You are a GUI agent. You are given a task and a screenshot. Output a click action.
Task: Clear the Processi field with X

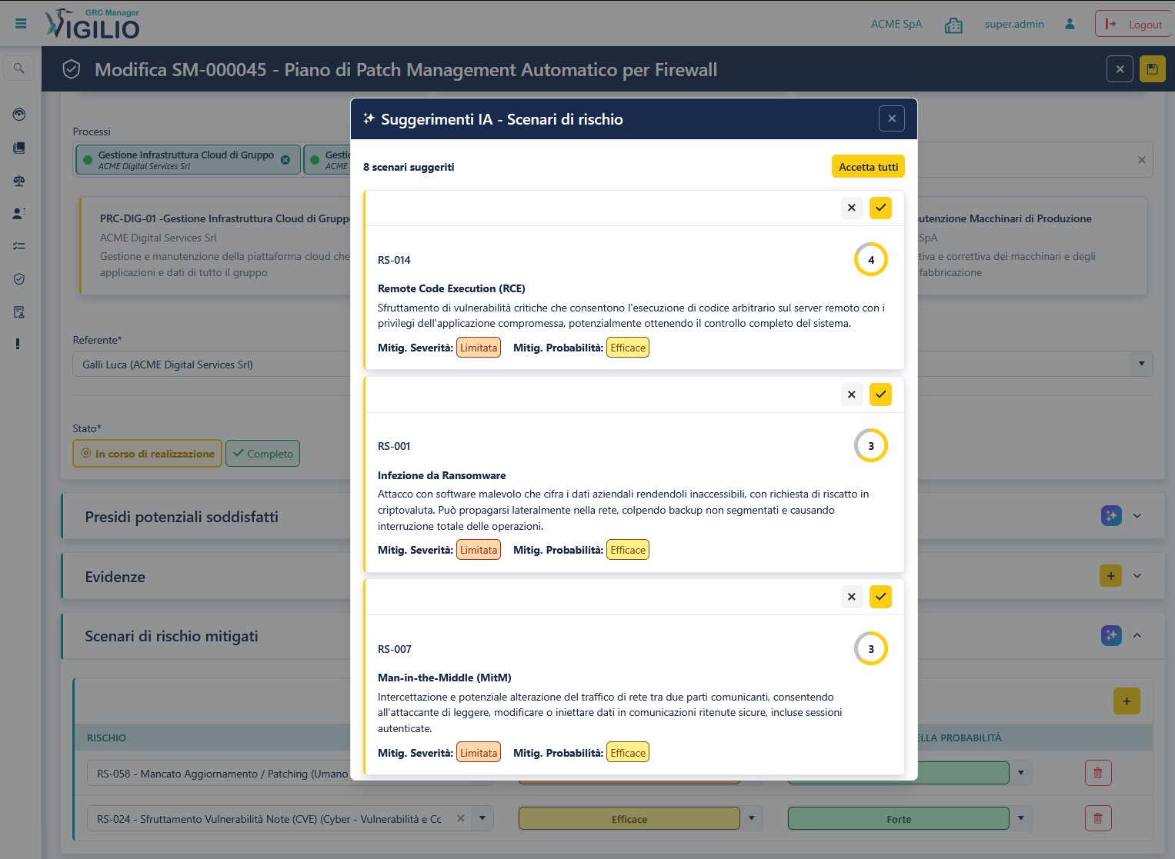pyautogui.click(x=1142, y=160)
